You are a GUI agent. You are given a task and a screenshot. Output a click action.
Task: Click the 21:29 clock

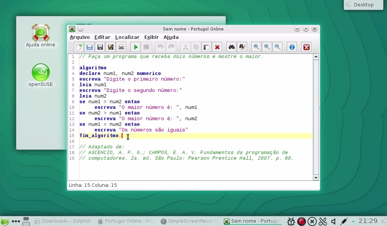pyautogui.click(x=368, y=221)
